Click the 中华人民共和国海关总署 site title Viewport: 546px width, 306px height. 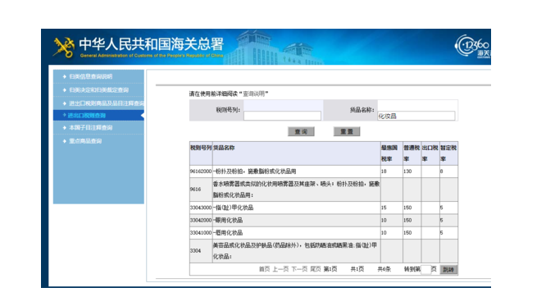pyautogui.click(x=151, y=44)
